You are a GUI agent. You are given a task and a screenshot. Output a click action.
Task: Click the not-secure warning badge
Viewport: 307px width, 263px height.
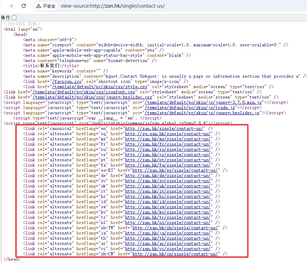click(x=46, y=6)
